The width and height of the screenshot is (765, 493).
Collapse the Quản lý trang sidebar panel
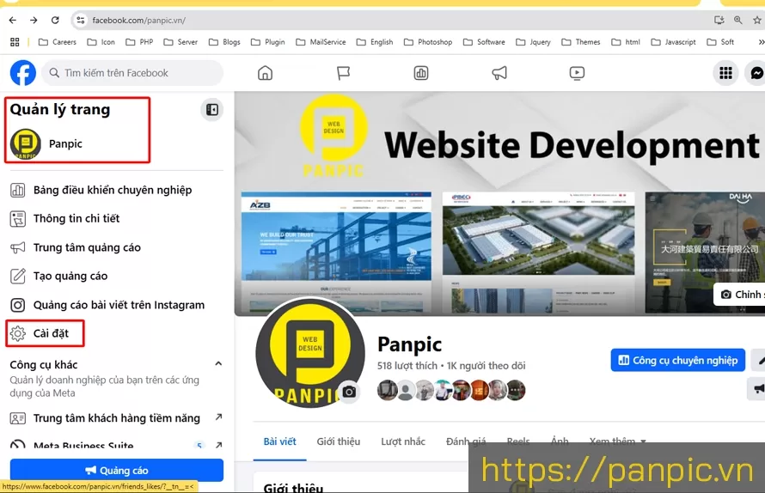[x=212, y=110]
